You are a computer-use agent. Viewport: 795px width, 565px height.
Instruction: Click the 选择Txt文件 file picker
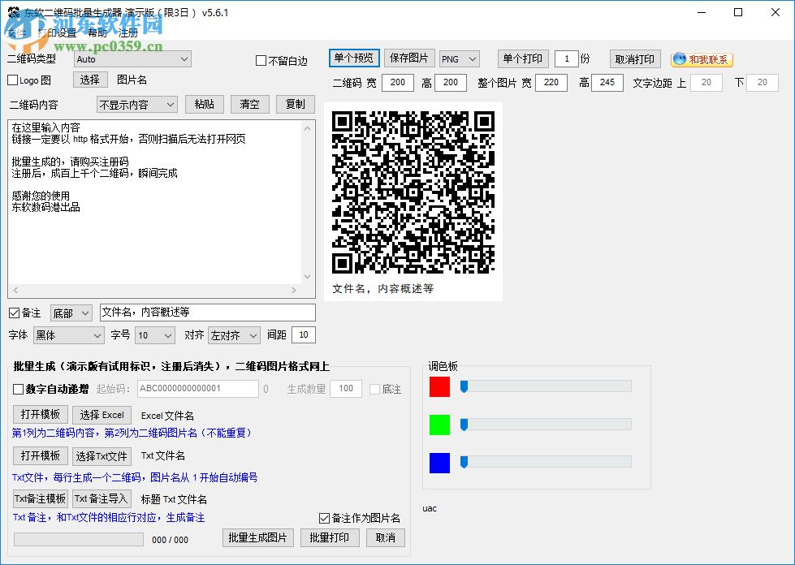tap(102, 455)
